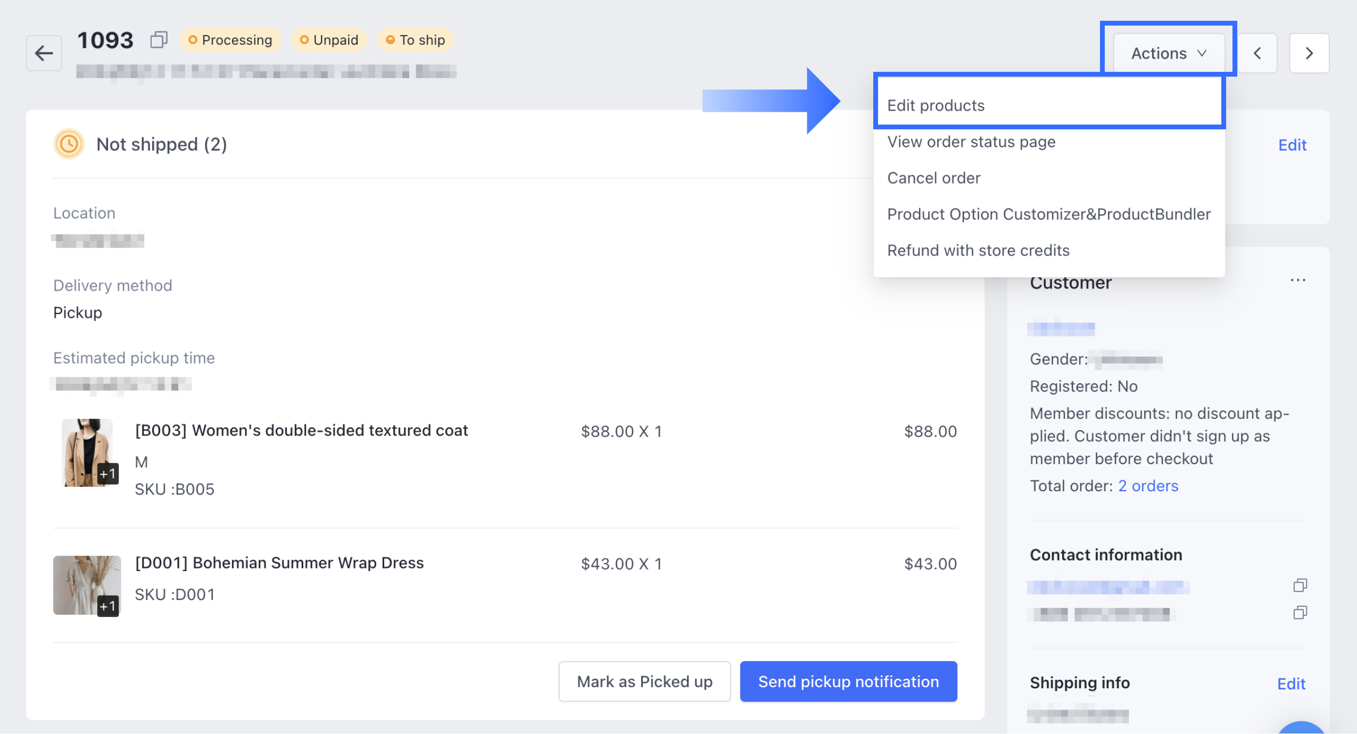1357x734 pixels.
Task: Go to previous order with left chevron
Action: point(1257,53)
